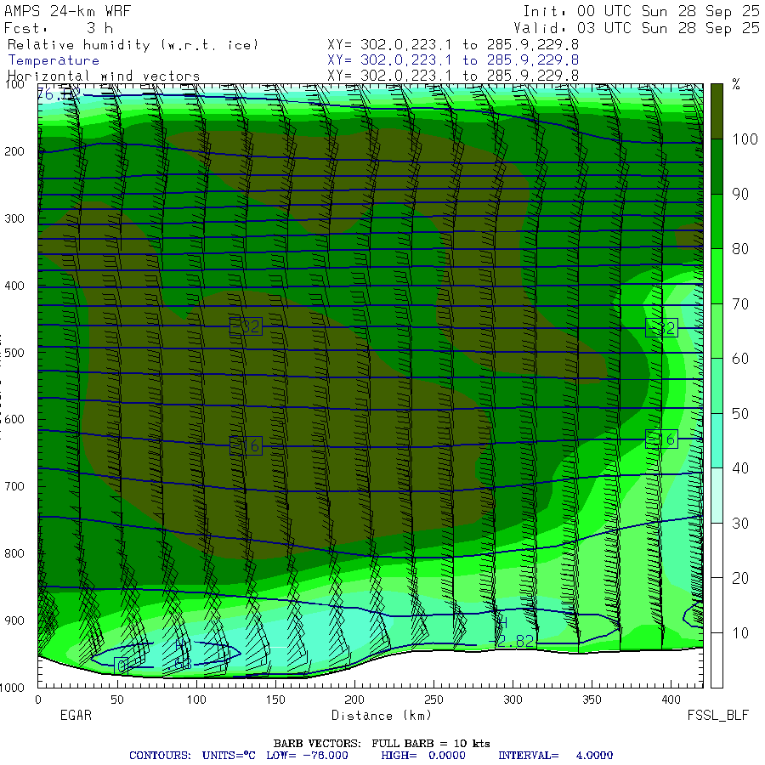
Task: Click the 40% cyan legend color band
Action: (717, 440)
